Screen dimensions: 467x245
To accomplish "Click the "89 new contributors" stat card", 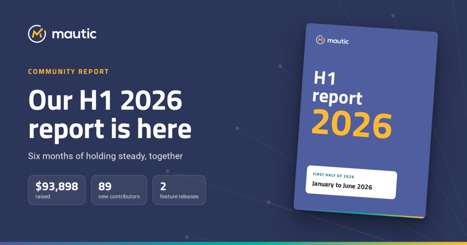I will (119, 190).
